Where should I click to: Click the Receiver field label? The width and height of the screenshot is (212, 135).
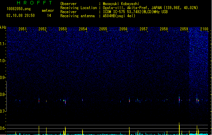point(68,12)
